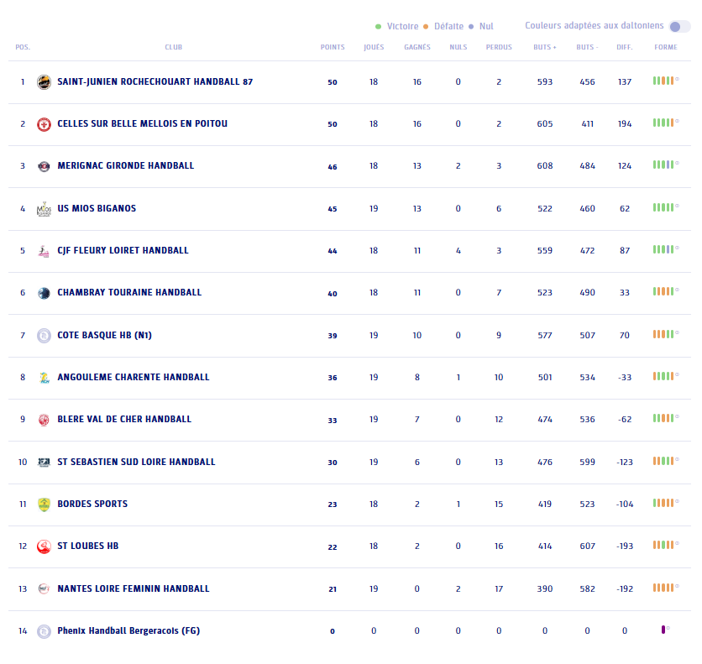Click the Celles sur Belle club logo
702x664 pixels.
[x=44, y=124]
